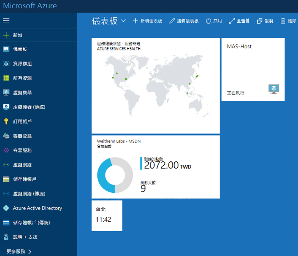Expand 更多服務 with the chevron arrow
Image resolution: width=298 pixels, height=256 pixels.
click(30, 252)
